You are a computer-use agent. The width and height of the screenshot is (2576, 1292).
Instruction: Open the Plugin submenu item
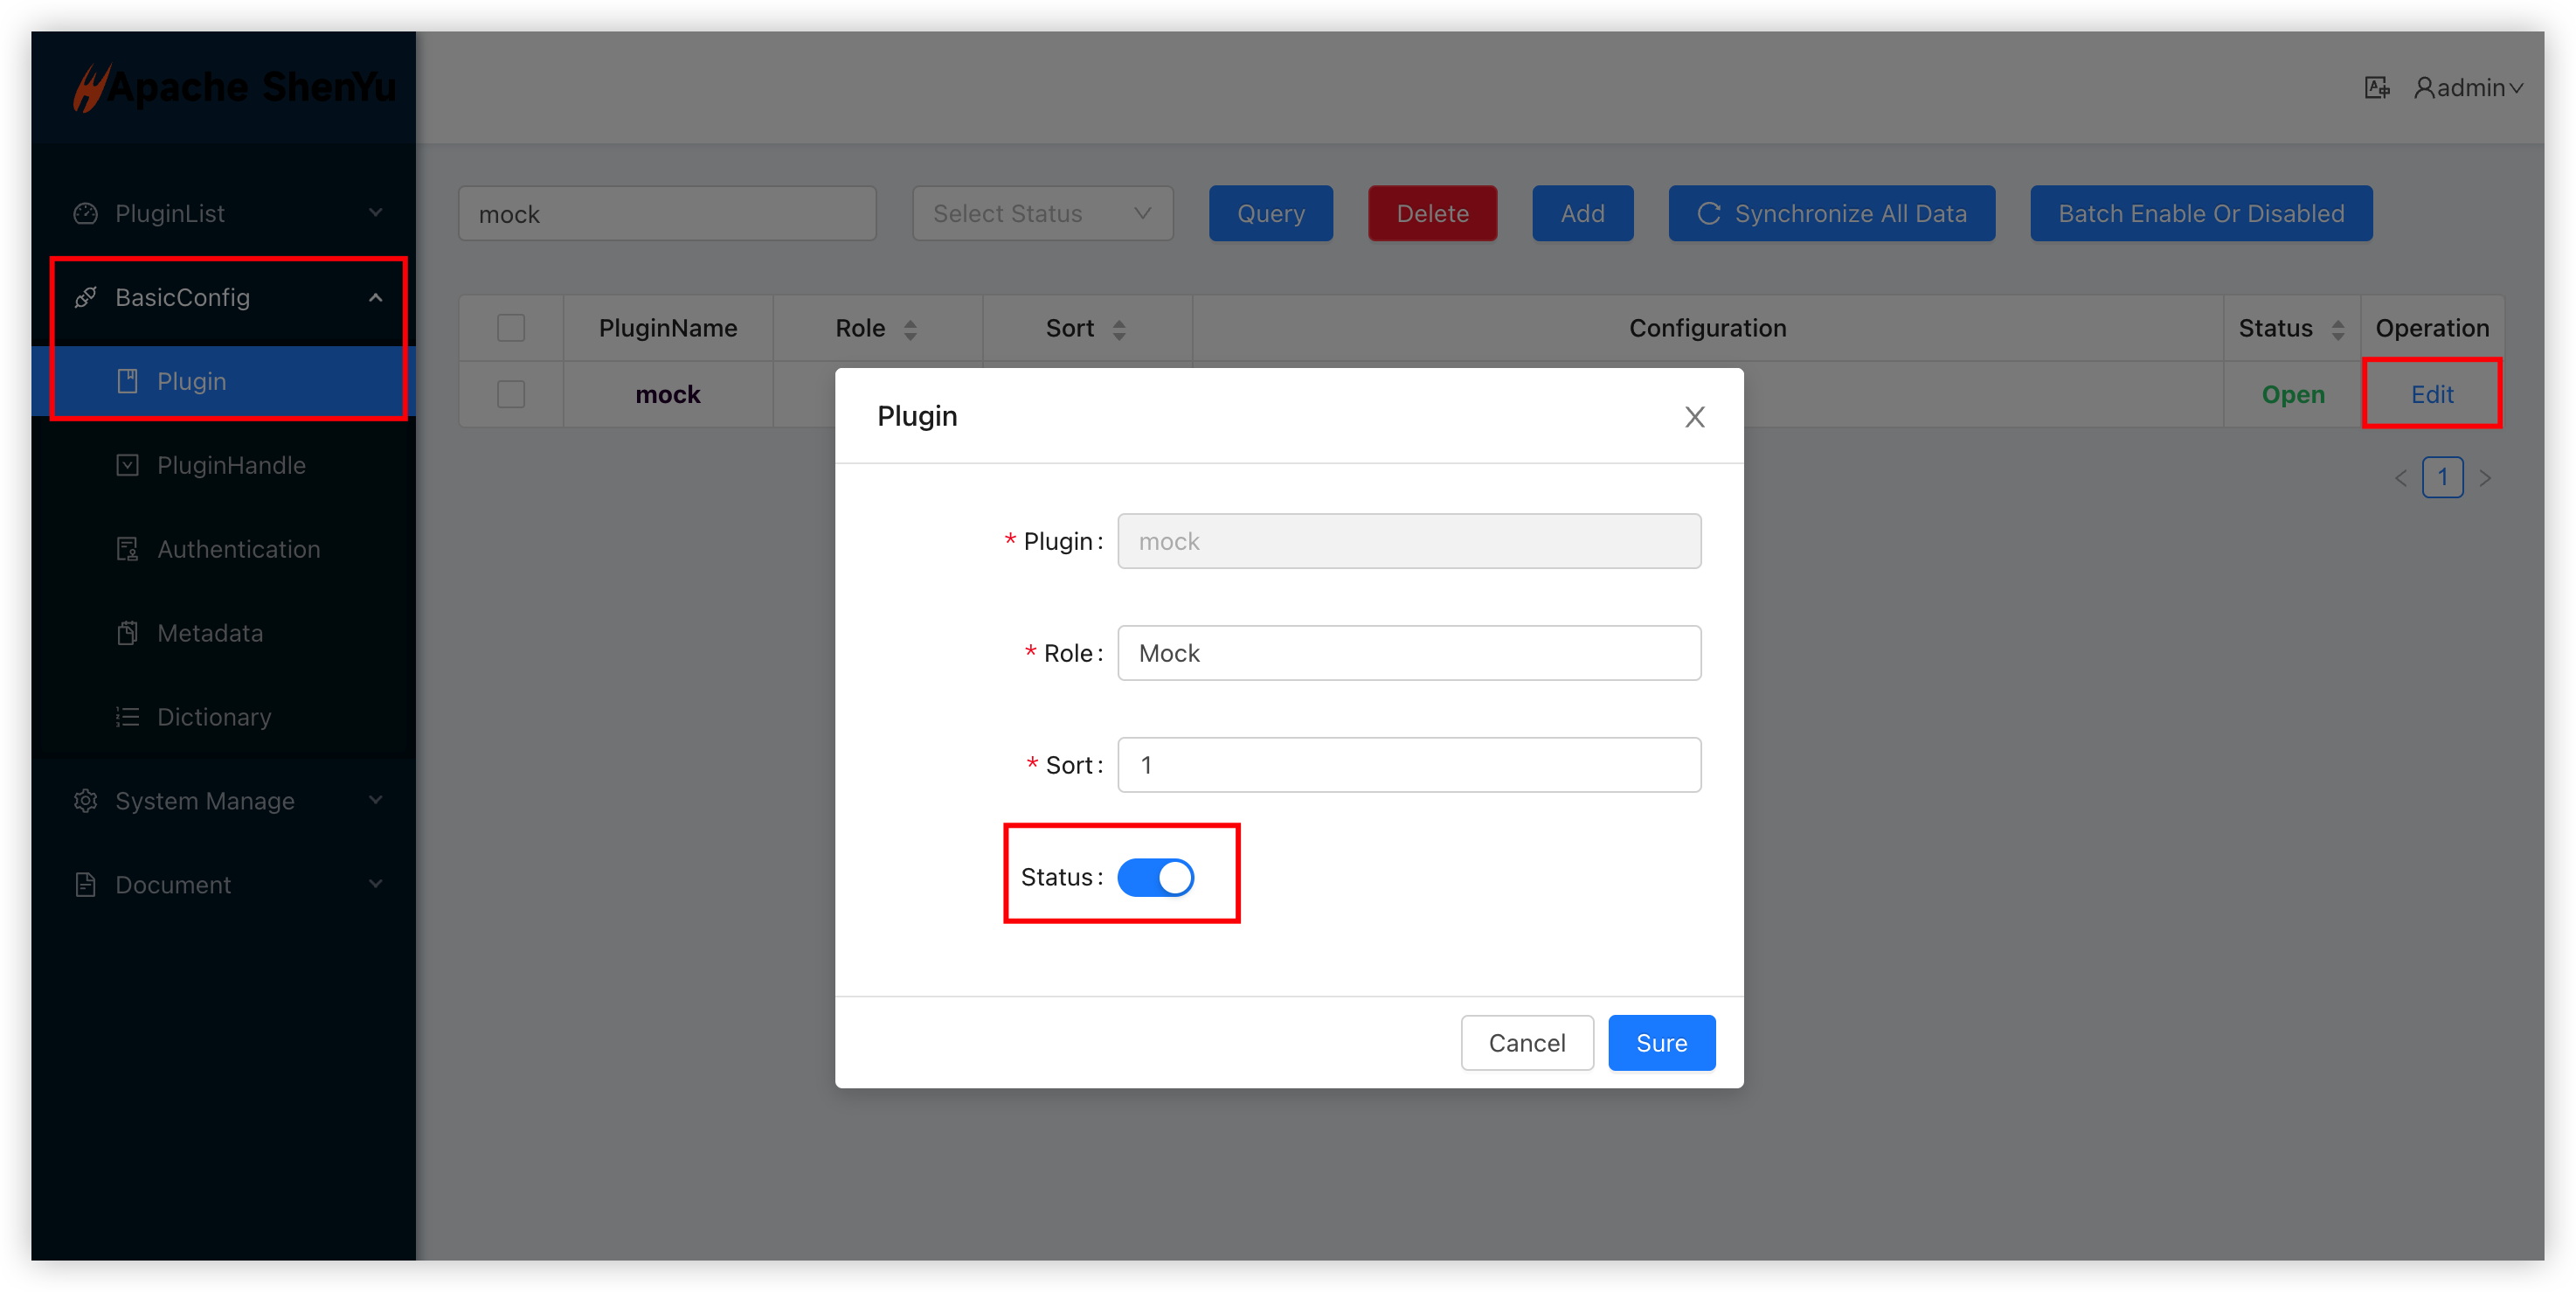(192, 381)
